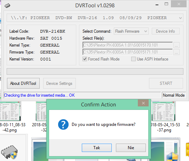The image size is (189, 161).
Task: Click the Confirm Action dialog title
Action: (x=99, y=105)
